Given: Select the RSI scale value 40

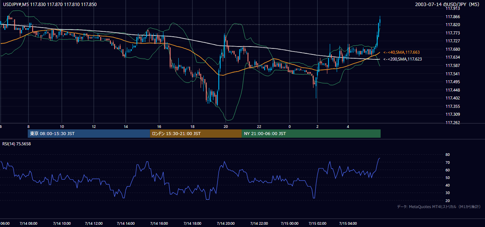Looking at the screenshot, I should [x=448, y=185].
